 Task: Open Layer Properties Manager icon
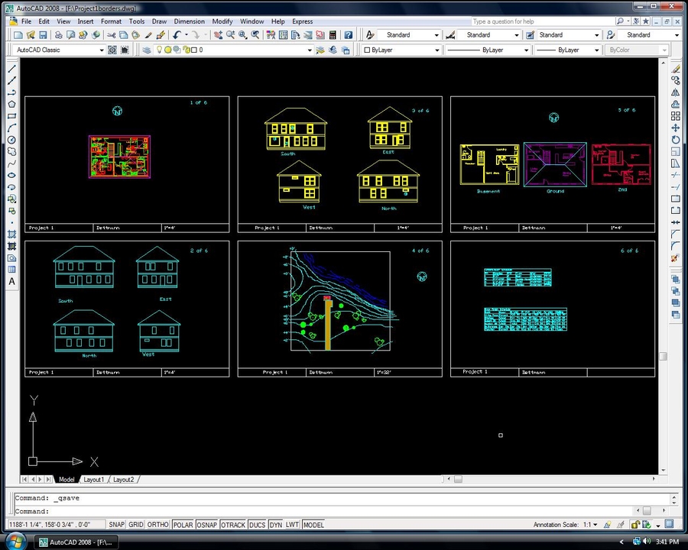click(x=146, y=50)
